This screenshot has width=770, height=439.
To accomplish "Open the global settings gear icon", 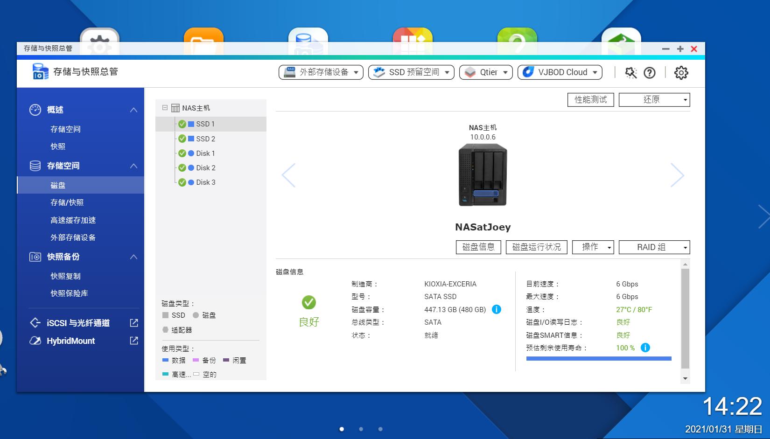I will click(x=680, y=73).
